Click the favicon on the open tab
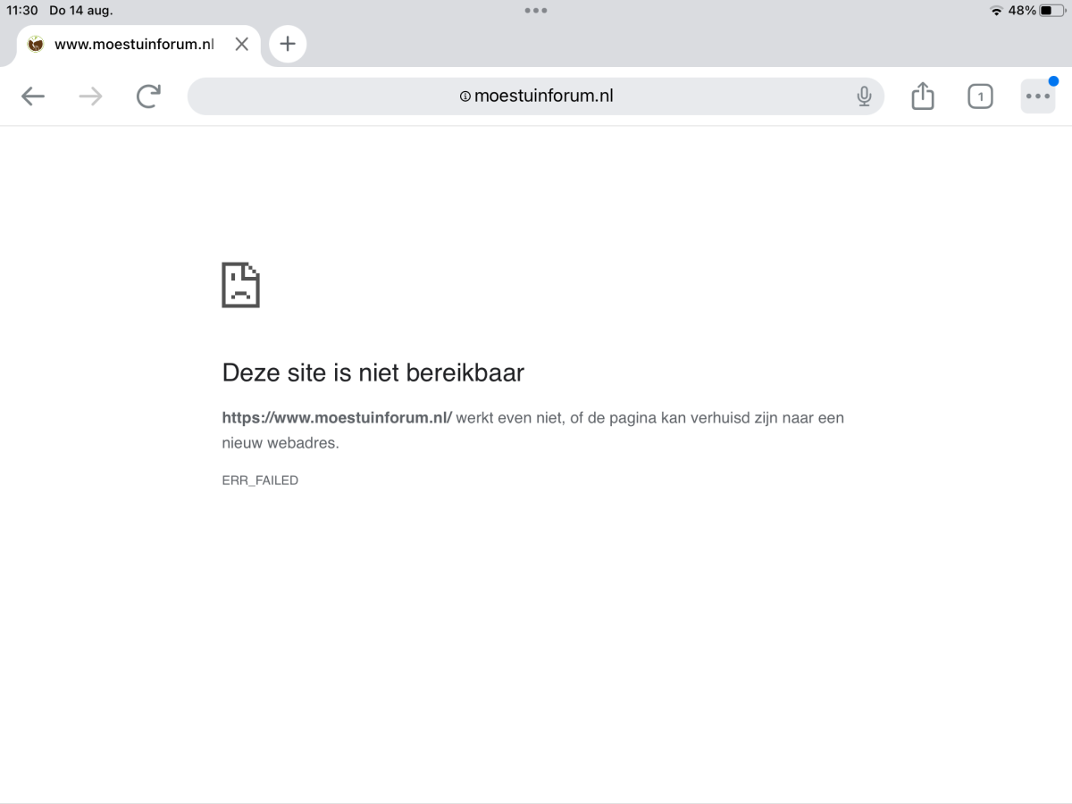The height and width of the screenshot is (804, 1072). 36,44
